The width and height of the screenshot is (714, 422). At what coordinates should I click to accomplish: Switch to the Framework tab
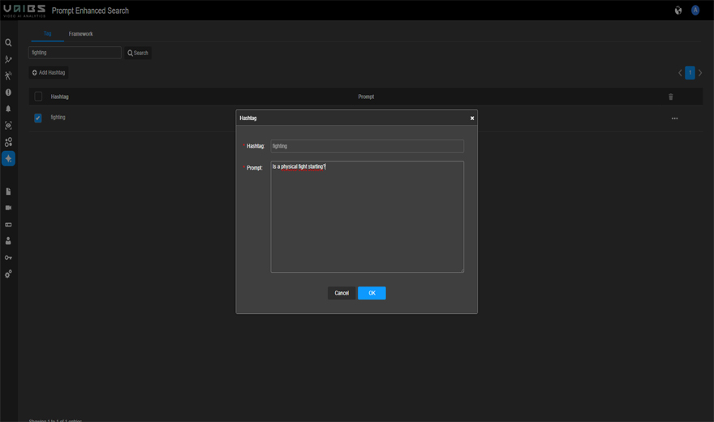(x=80, y=34)
